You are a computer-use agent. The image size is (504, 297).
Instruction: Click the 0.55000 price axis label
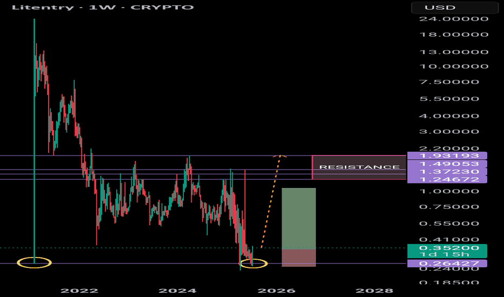[449, 224]
